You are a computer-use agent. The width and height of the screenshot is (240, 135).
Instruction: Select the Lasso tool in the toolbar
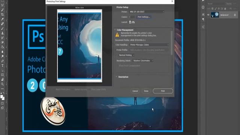3,5
